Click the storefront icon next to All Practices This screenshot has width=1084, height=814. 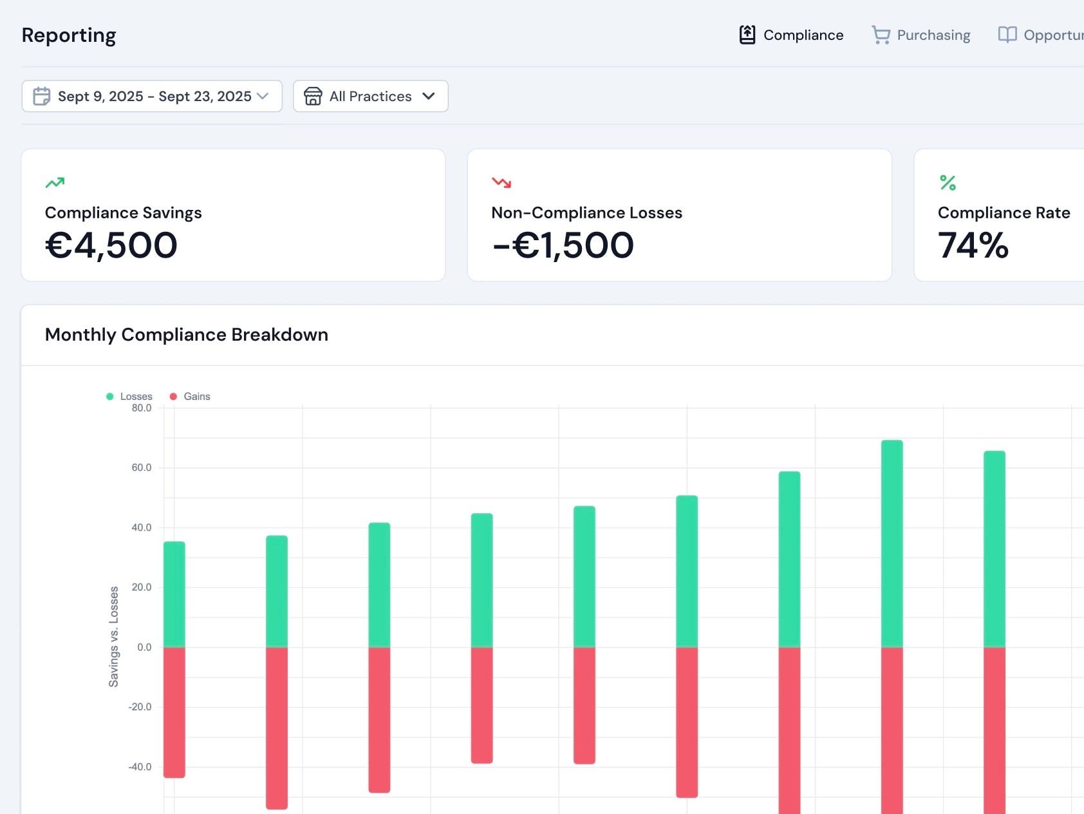(x=312, y=96)
